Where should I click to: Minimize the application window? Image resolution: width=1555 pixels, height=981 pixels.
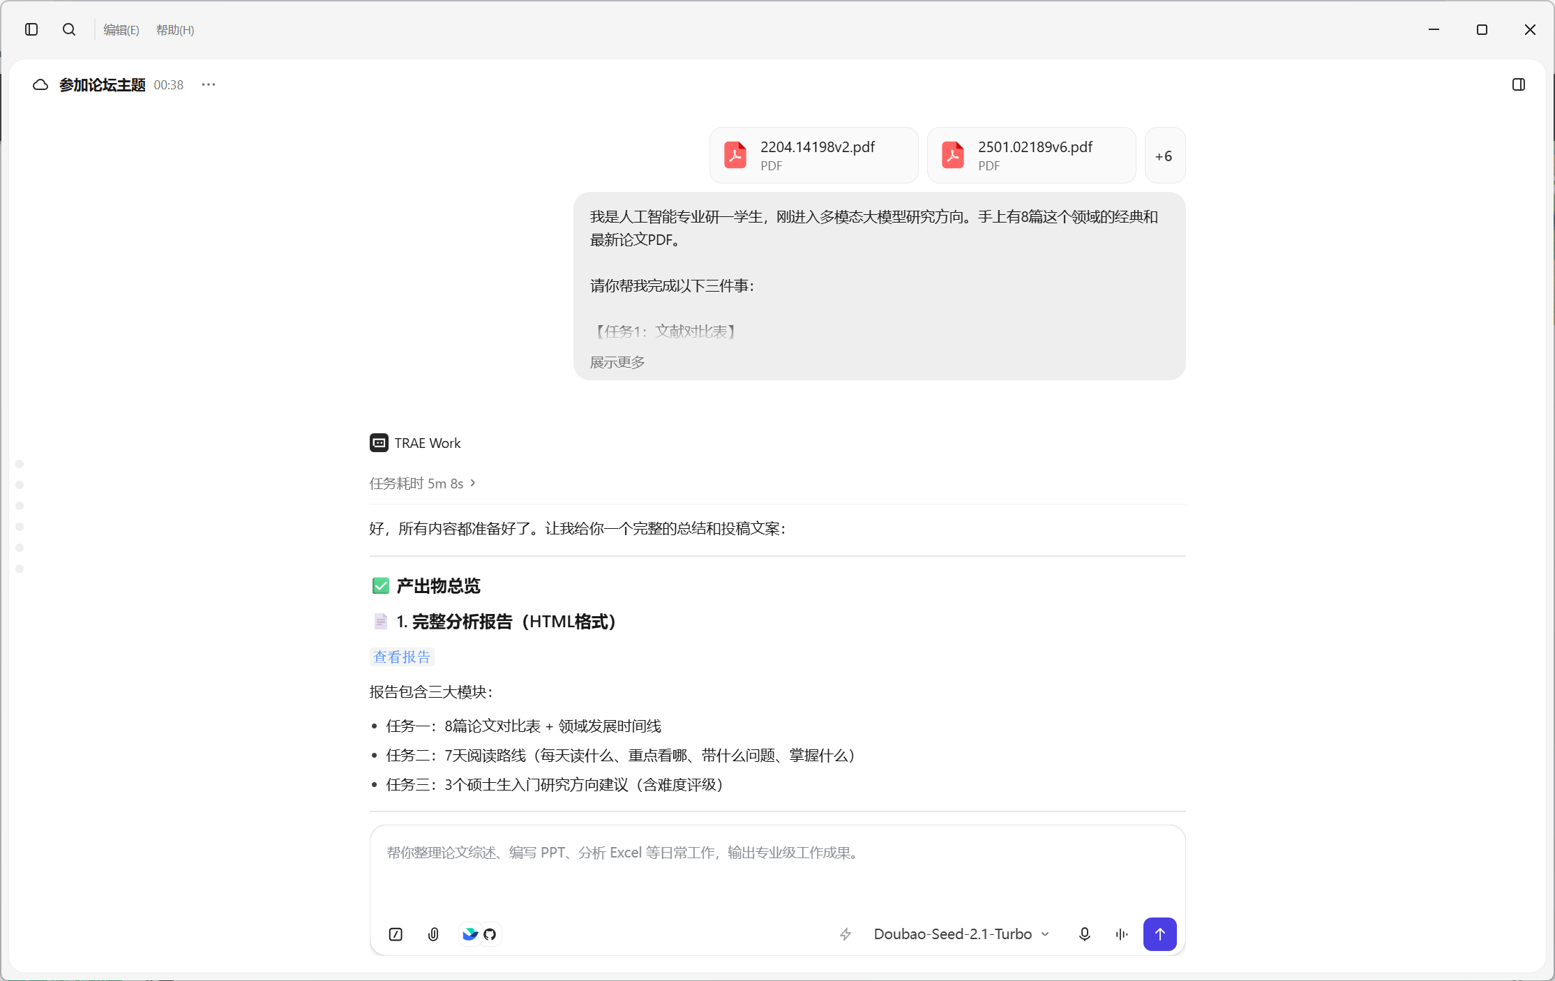[1434, 29]
